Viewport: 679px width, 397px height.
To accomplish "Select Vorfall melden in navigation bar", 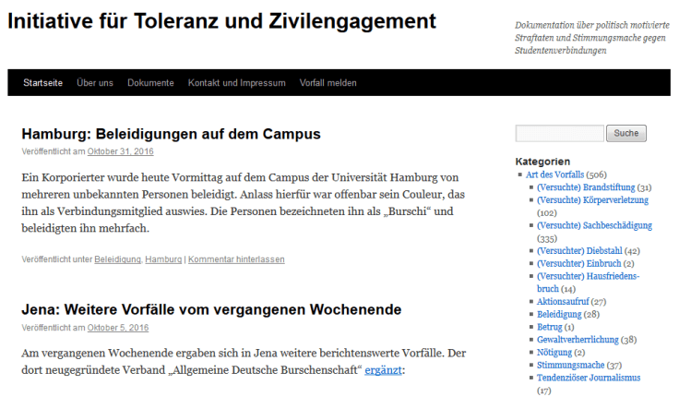I will [x=328, y=83].
